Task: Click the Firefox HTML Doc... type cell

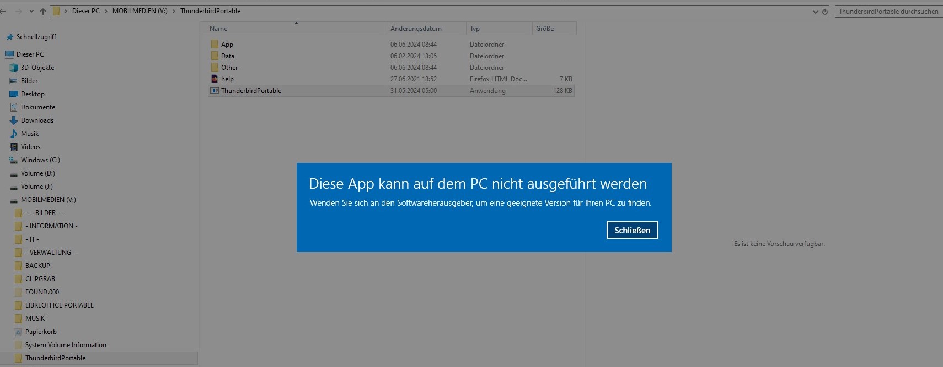Action: coord(499,79)
